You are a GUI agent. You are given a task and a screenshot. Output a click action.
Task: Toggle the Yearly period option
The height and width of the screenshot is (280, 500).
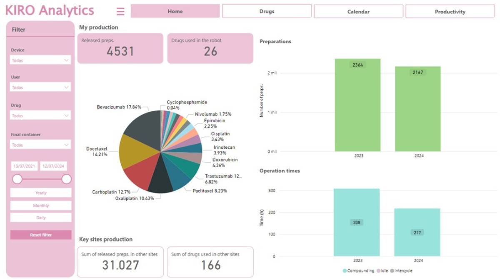tap(41, 193)
